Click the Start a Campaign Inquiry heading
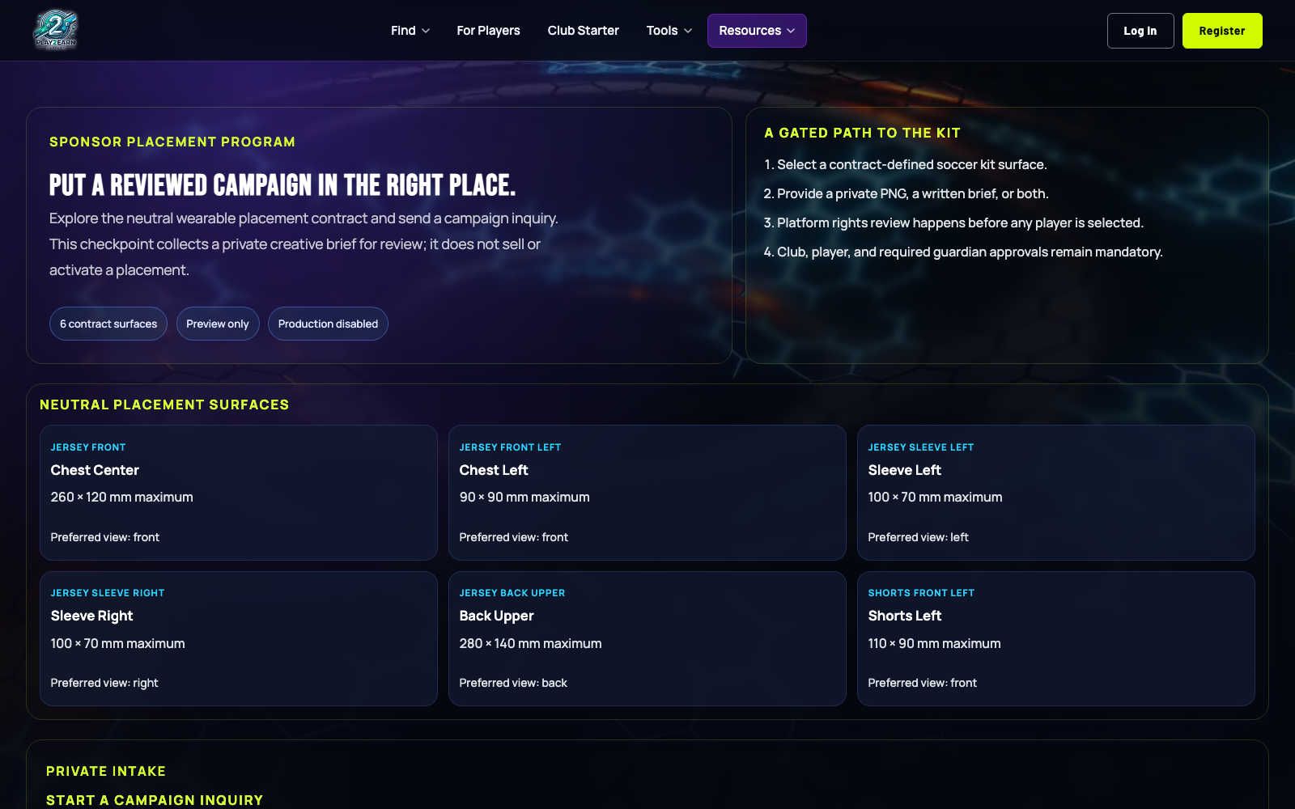Screen dimensions: 1295x809 pos(155,800)
